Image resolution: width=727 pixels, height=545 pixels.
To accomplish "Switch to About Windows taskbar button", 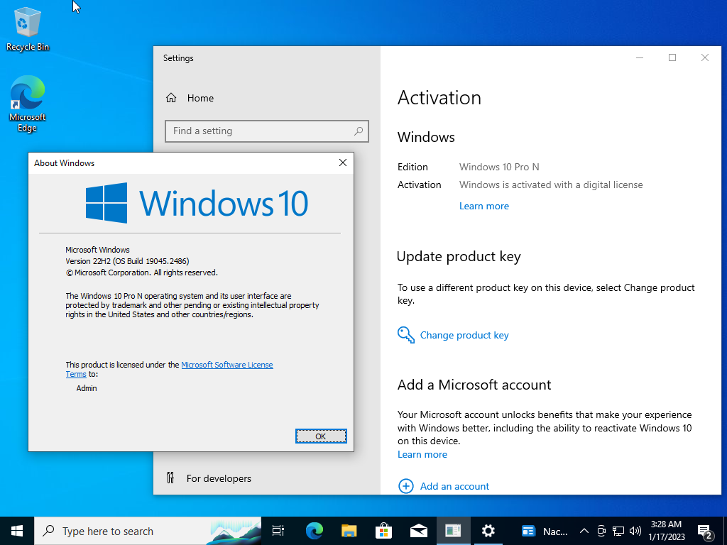I will [x=453, y=531].
